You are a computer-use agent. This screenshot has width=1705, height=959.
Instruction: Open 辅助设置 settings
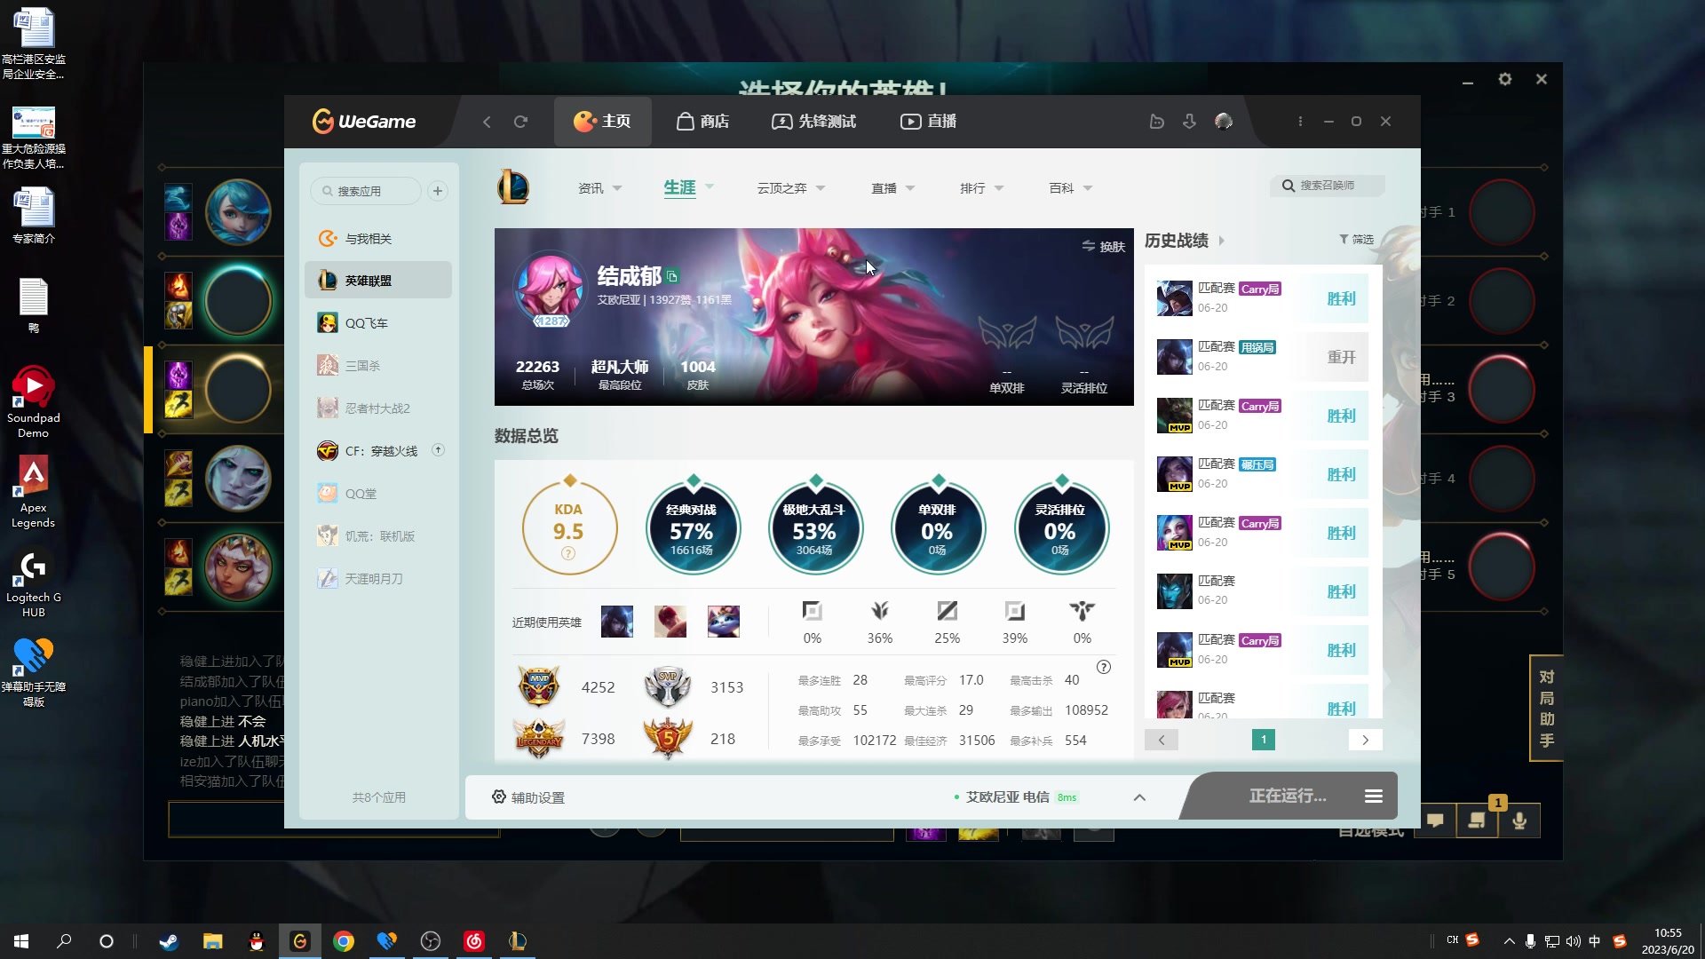click(528, 797)
